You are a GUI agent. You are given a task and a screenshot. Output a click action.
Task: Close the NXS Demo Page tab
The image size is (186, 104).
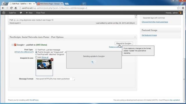tap(62, 4)
